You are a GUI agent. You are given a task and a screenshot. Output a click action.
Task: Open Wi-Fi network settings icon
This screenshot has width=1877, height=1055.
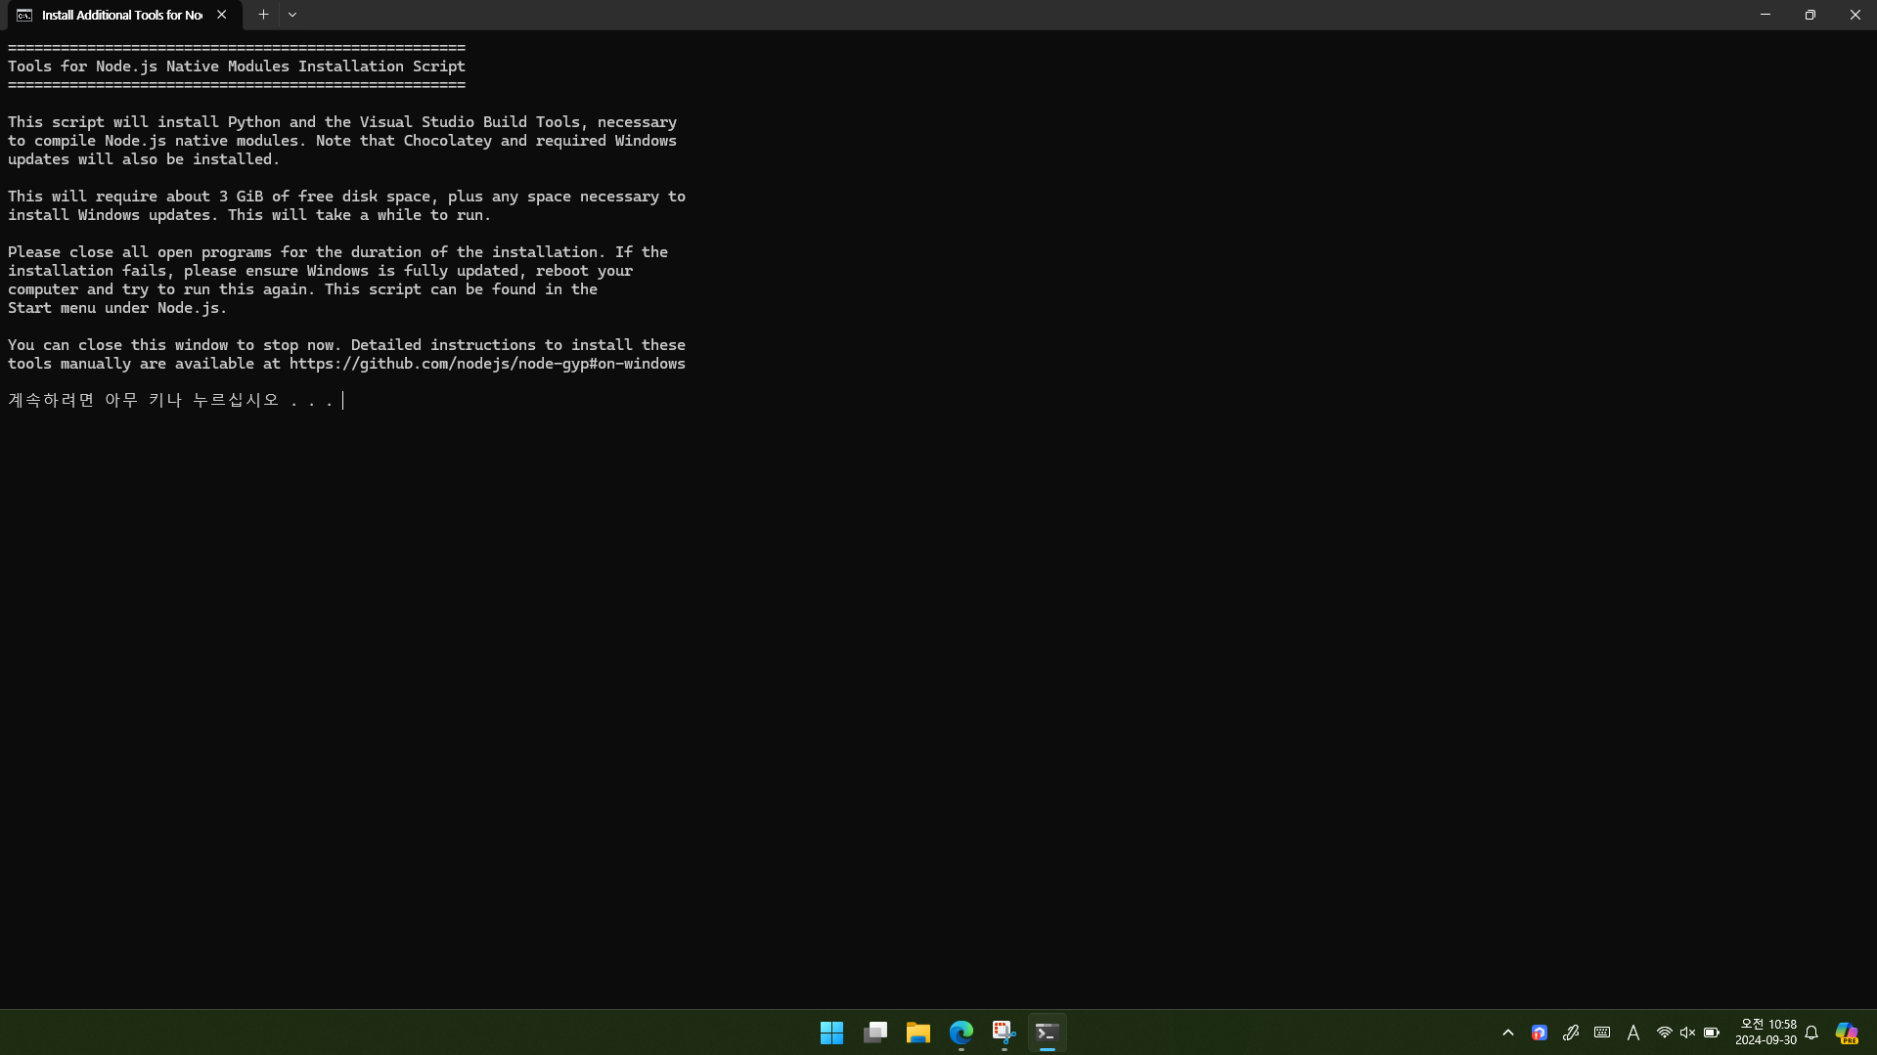pyautogui.click(x=1664, y=1033)
